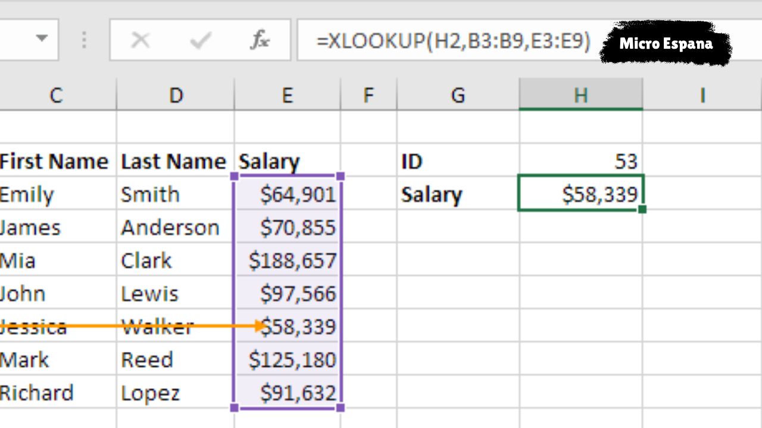Expand the Name Box dropdown arrow
The height and width of the screenshot is (428, 762).
click(x=41, y=39)
